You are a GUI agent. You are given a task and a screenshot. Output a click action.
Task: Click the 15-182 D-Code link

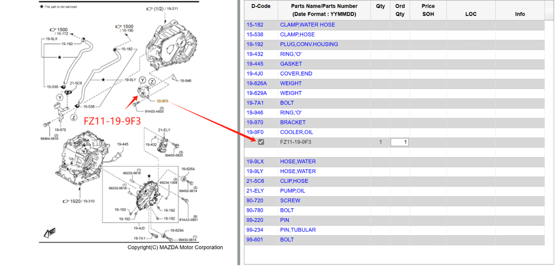[x=254, y=25]
